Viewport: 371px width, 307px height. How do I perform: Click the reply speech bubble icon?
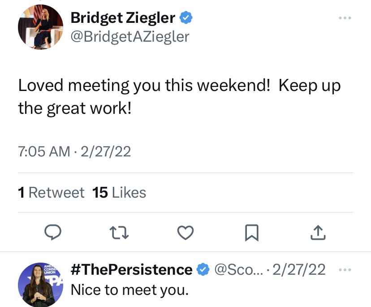[x=53, y=232]
